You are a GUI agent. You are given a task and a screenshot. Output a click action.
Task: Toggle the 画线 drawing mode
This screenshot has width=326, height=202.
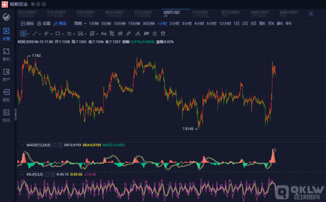60,23
